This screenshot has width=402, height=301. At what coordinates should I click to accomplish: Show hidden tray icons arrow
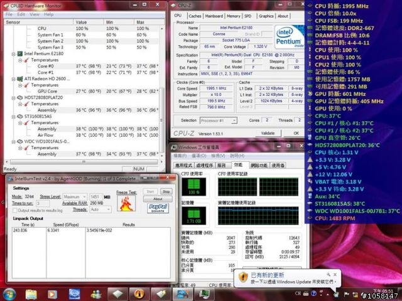tap(328, 294)
